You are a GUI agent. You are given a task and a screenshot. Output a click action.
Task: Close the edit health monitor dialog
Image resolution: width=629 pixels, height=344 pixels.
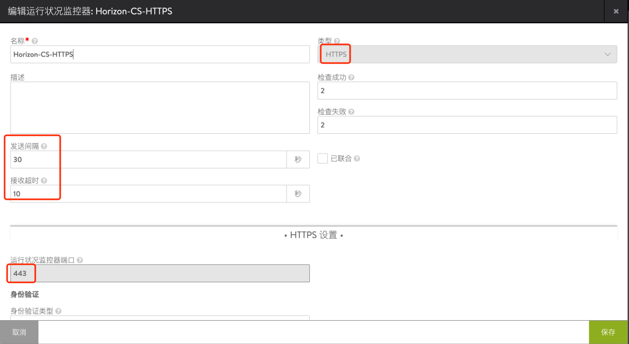coord(616,11)
